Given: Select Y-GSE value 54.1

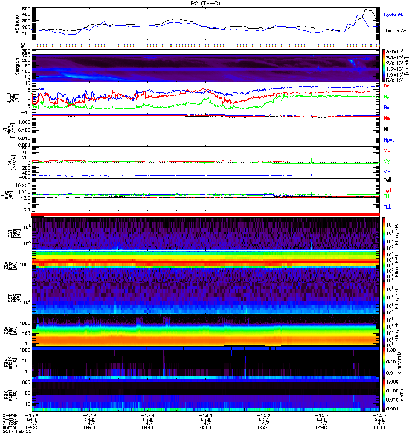Looking at the screenshot, I should 32,420.
